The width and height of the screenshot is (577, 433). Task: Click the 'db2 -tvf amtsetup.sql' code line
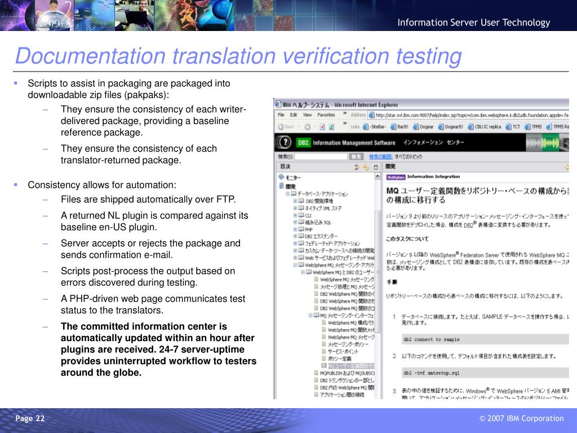(431, 373)
